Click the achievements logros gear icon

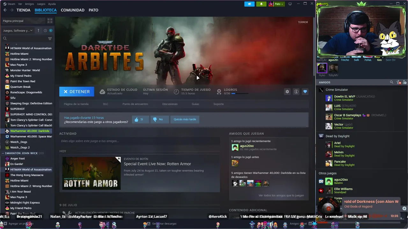219,92
